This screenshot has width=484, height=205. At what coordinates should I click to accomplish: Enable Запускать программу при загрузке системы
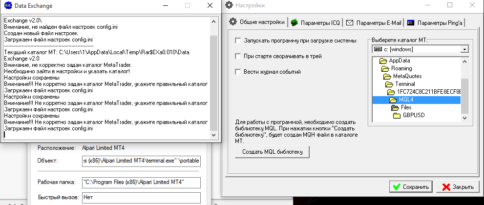click(x=238, y=41)
